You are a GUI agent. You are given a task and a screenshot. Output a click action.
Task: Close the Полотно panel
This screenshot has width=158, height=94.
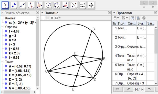109,12
